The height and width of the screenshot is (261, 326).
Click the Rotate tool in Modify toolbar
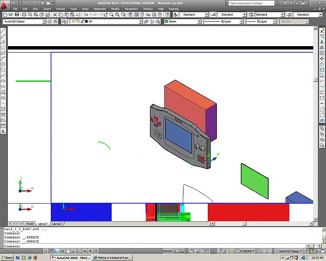(x=322, y=64)
